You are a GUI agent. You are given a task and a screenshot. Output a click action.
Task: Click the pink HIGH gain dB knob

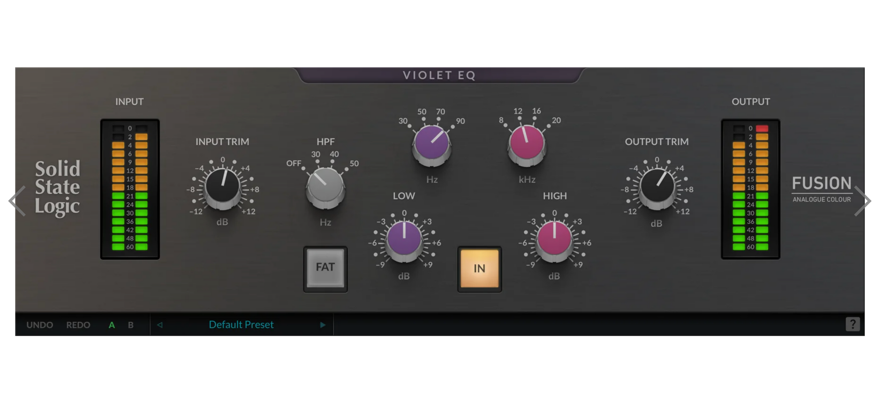(x=555, y=241)
